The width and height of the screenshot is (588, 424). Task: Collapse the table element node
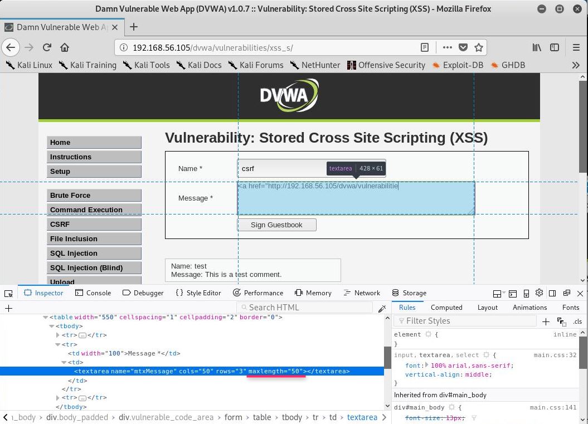pyautogui.click(x=45, y=318)
